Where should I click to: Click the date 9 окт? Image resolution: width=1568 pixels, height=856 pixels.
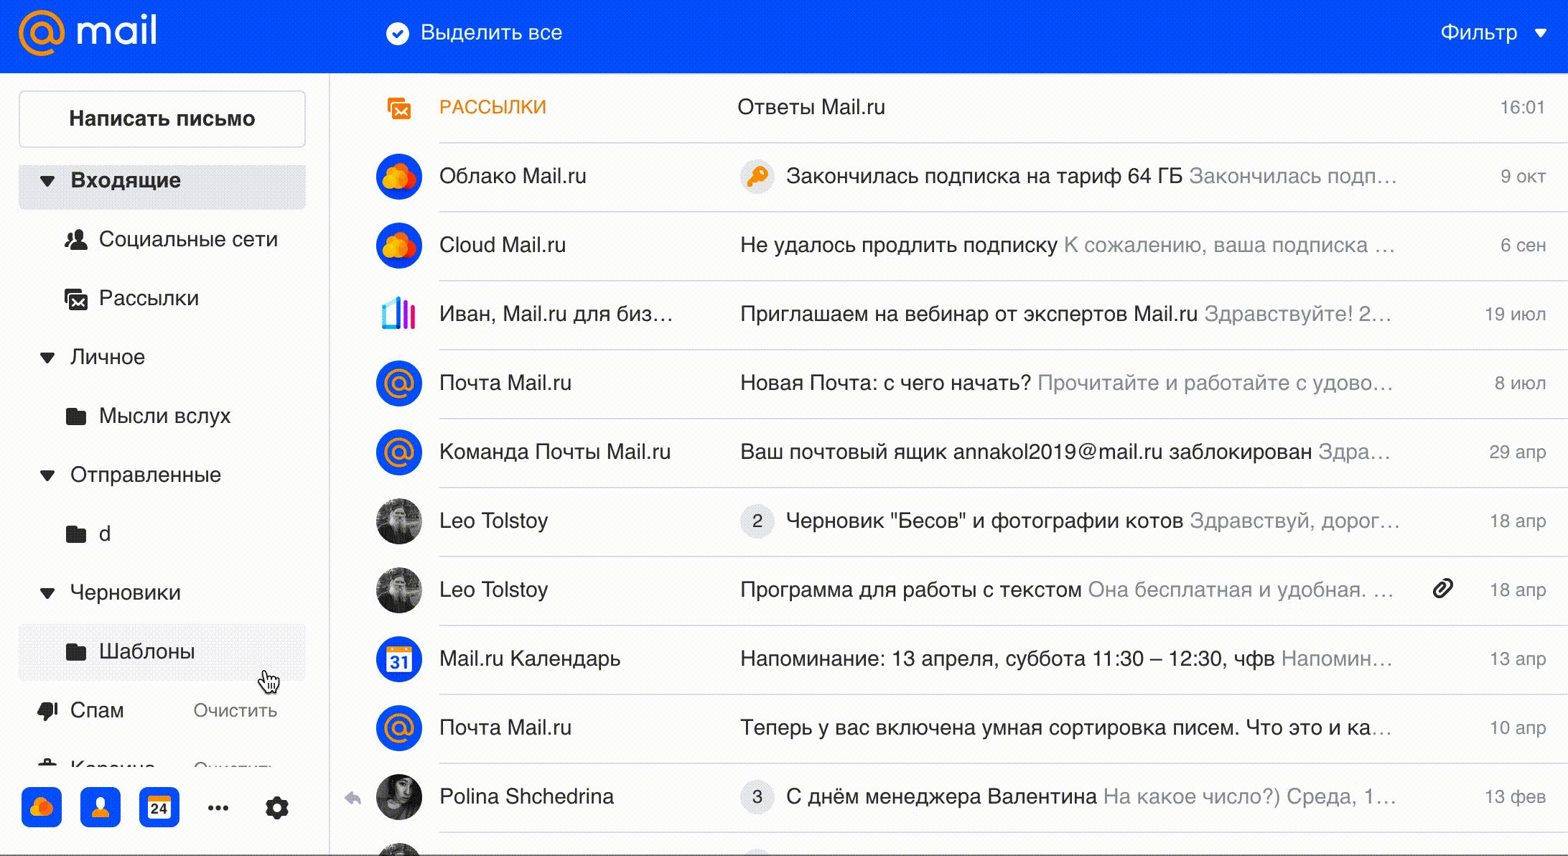pos(1523,176)
